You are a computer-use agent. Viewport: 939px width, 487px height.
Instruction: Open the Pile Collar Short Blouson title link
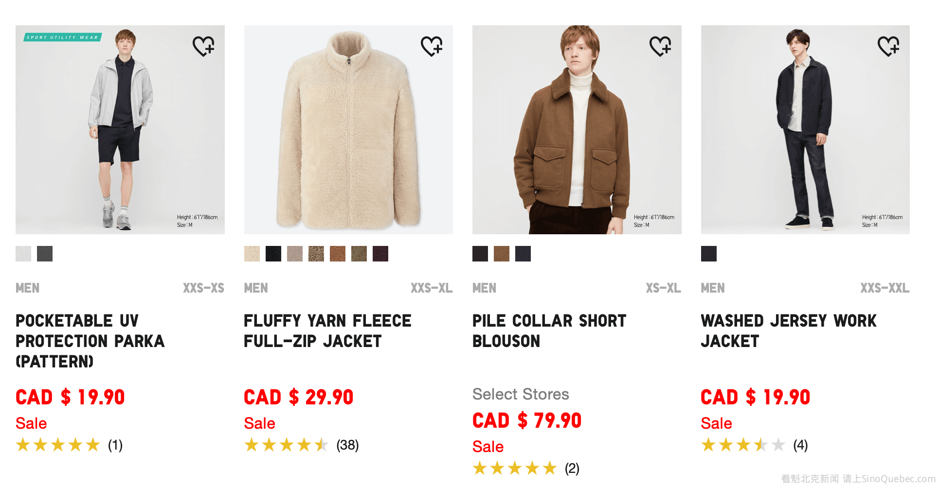[549, 331]
